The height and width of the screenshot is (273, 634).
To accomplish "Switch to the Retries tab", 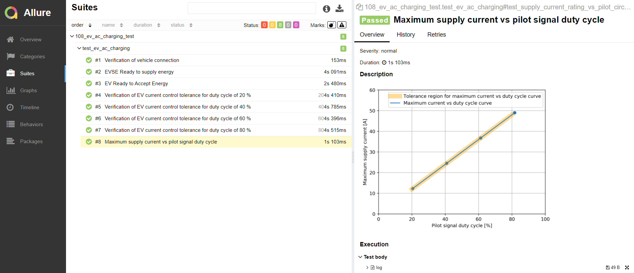I will (x=436, y=35).
